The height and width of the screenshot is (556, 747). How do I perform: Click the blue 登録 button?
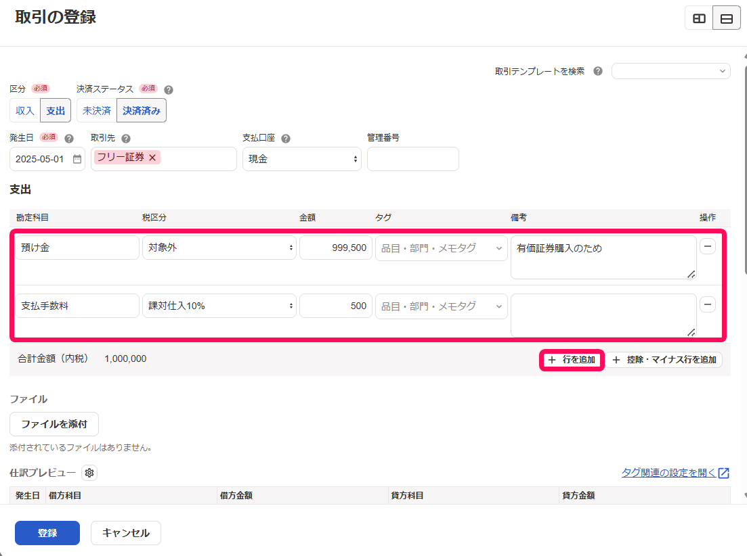pyautogui.click(x=47, y=533)
